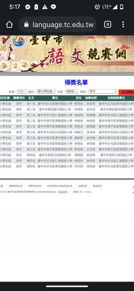This screenshot has width=134, height=291.
Task: Click student name 廖芸珮
Action: click(79, 149)
